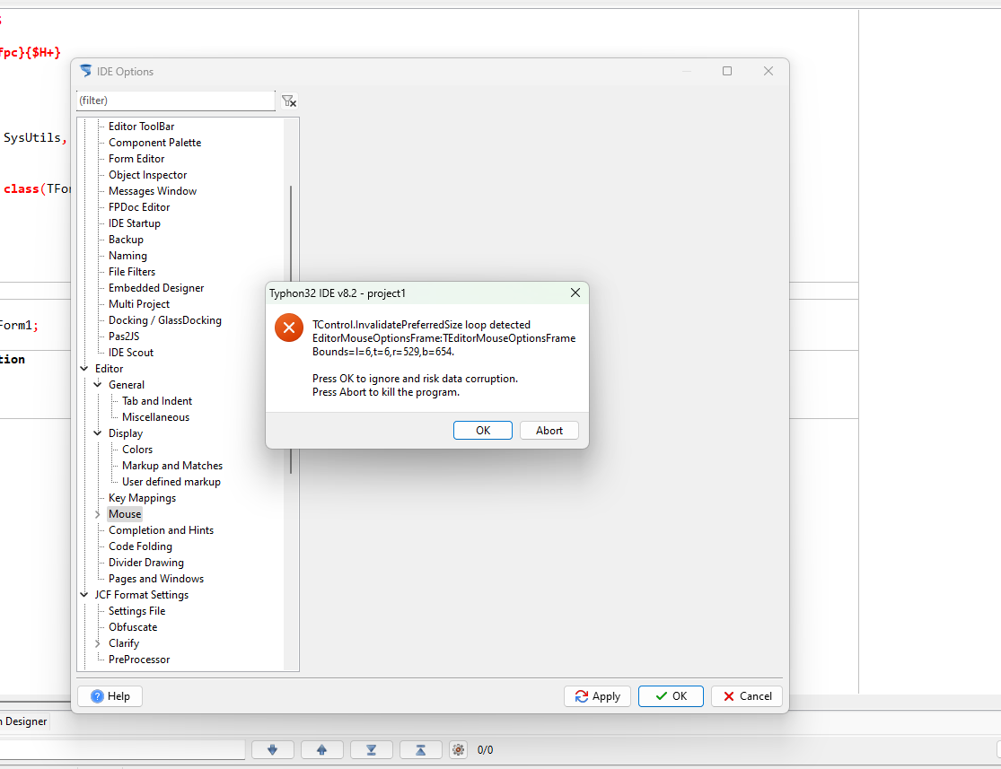Select Component Palette options
Viewport: 1001px width, 769px height.
point(154,143)
